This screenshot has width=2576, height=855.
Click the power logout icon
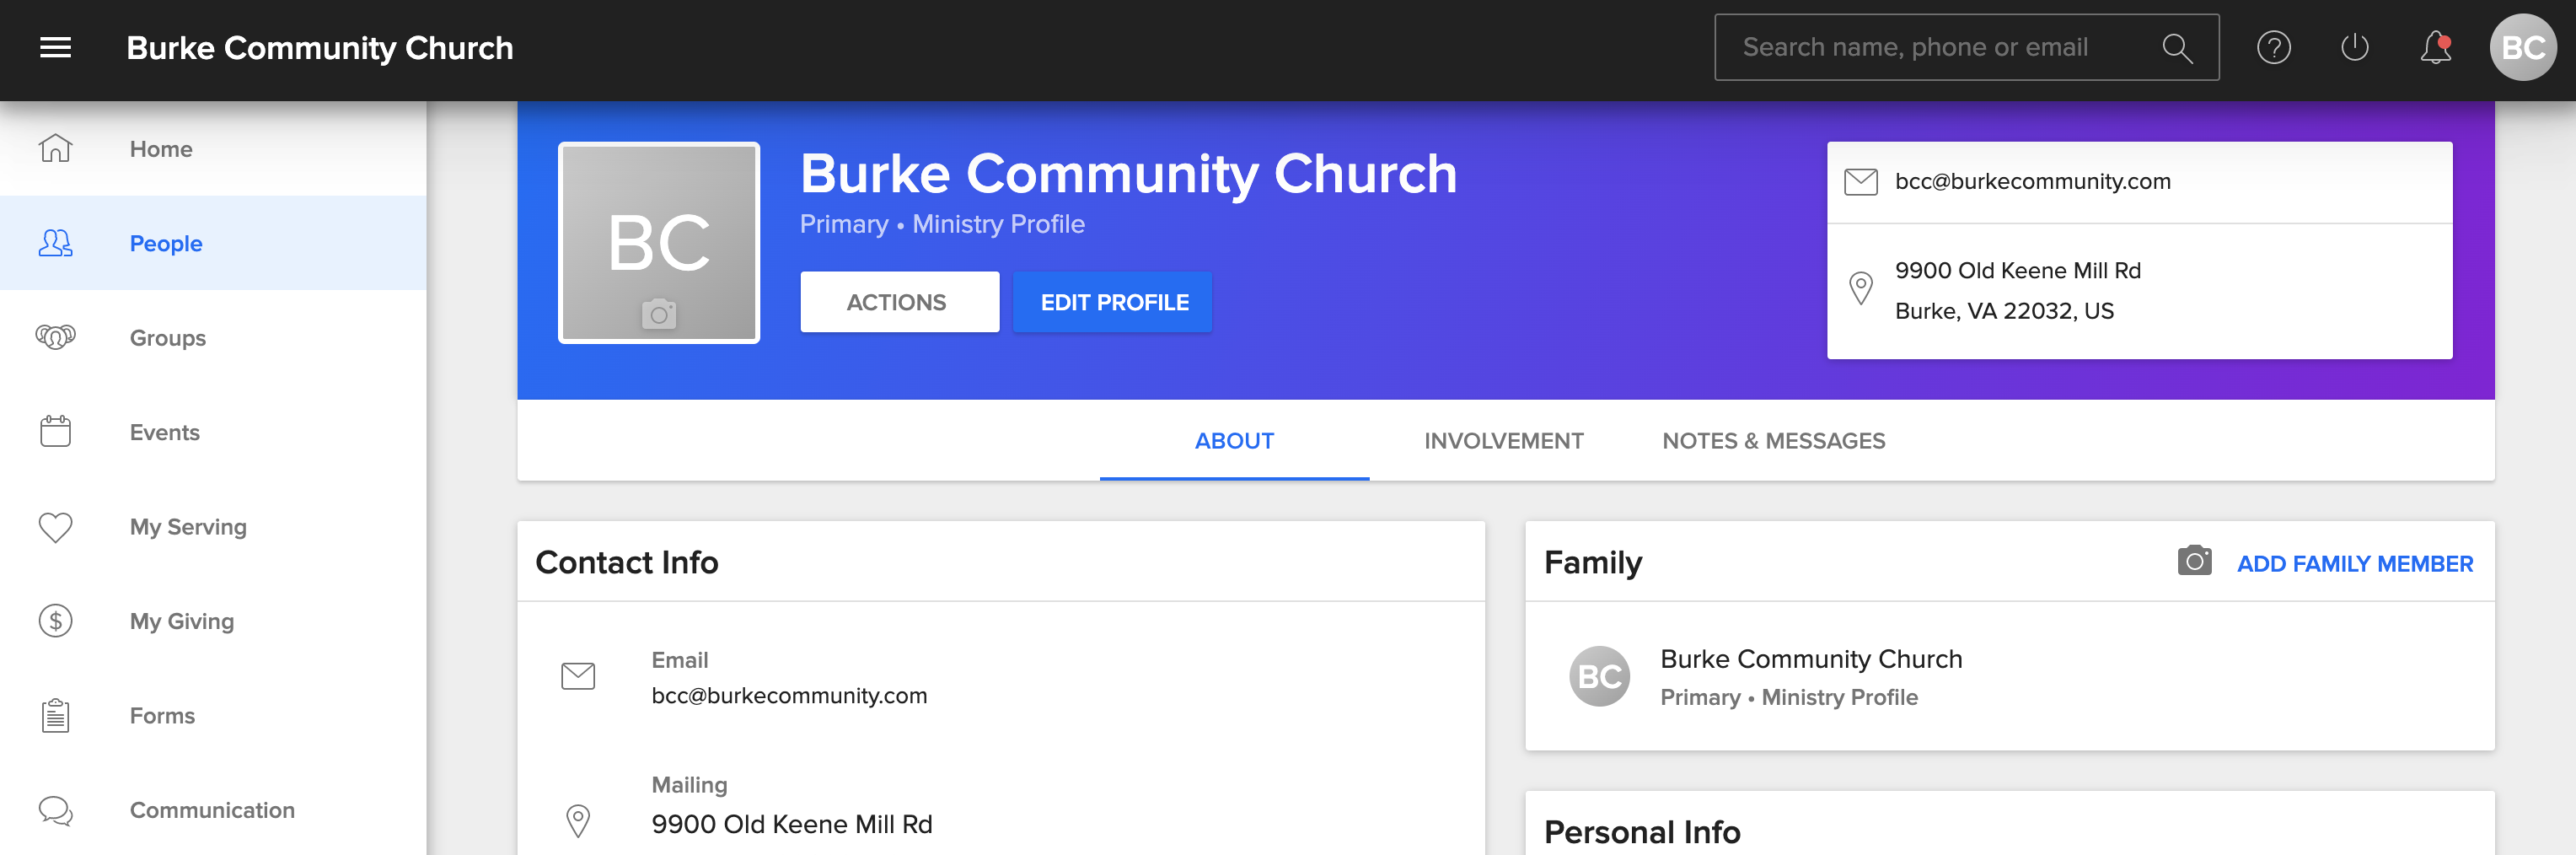tap(2354, 48)
